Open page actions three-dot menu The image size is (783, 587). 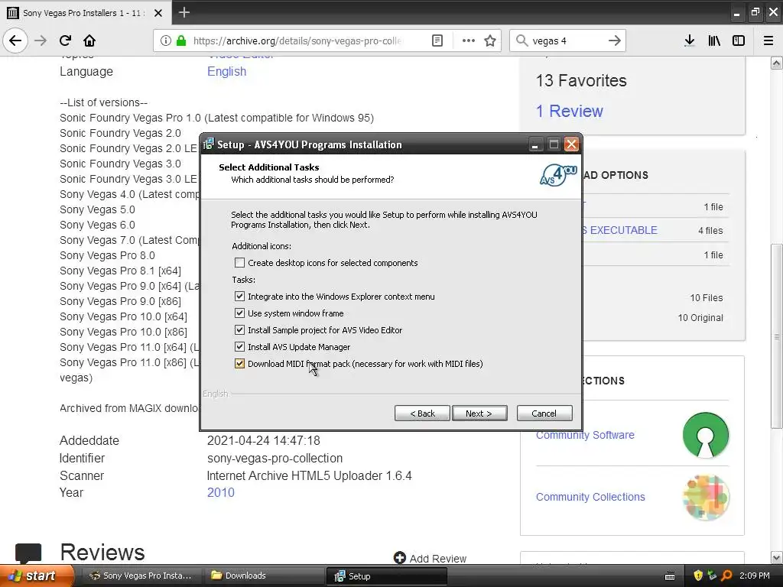[x=469, y=41]
